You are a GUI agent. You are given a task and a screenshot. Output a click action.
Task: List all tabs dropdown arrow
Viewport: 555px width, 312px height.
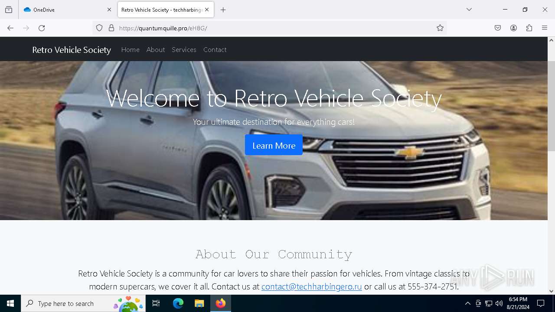pyautogui.click(x=469, y=10)
